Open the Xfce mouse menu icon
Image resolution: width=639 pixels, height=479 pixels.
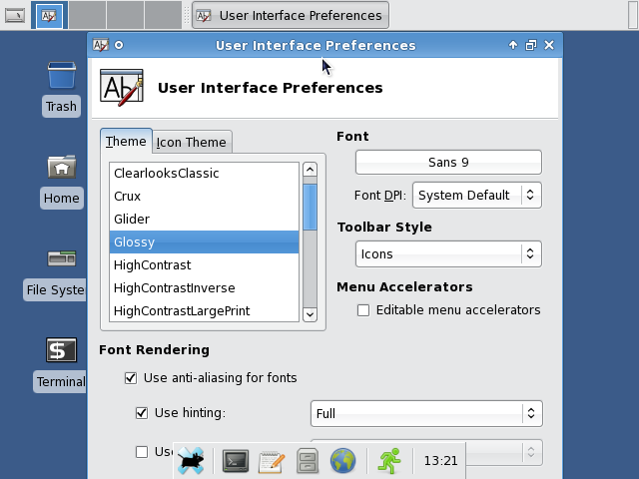(192, 460)
